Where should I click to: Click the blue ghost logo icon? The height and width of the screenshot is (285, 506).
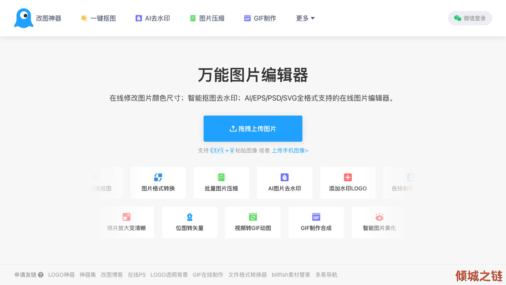24,18
